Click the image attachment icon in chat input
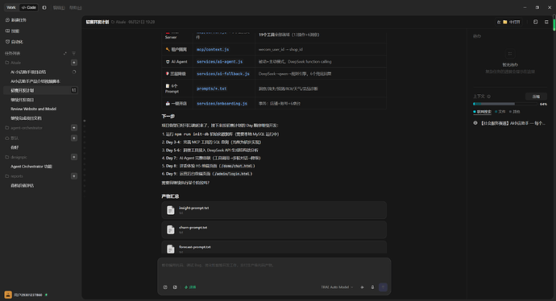The image size is (556, 301). pyautogui.click(x=175, y=287)
